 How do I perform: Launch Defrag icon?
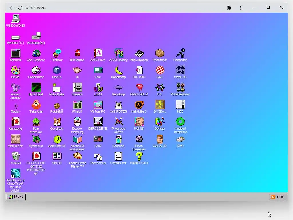tap(160, 122)
